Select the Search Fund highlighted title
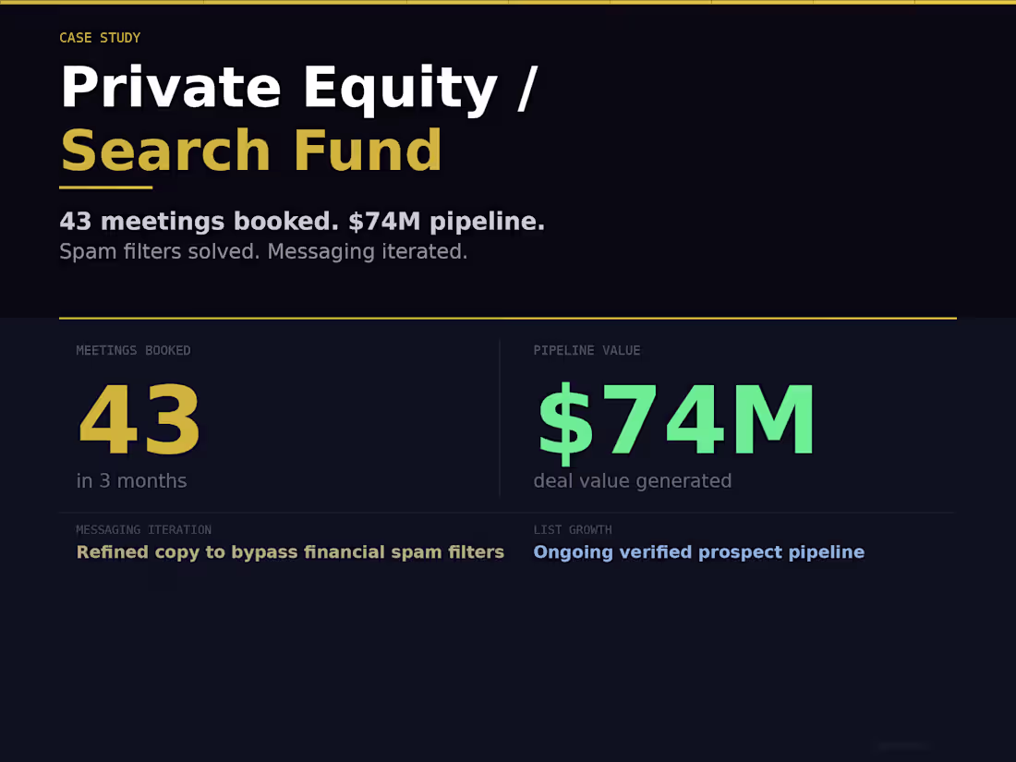1016x762 pixels. pyautogui.click(x=250, y=150)
